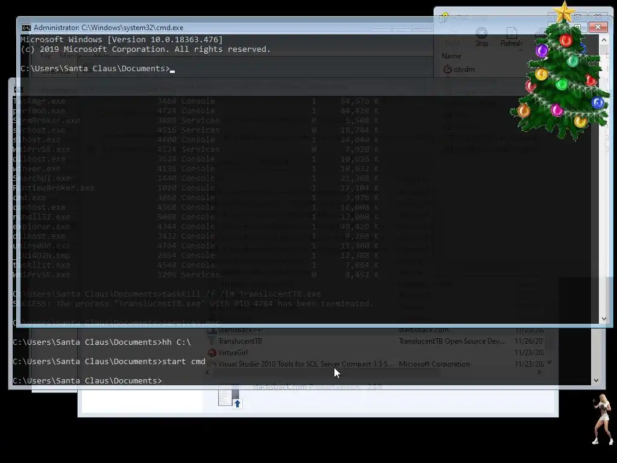Screen dimensions: 617x463
Task: Click the Name column header
Action: (451, 56)
